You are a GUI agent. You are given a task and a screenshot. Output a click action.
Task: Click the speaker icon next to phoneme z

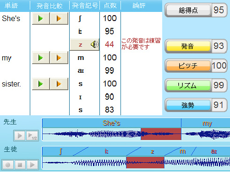pyautogui.click(x=94, y=44)
